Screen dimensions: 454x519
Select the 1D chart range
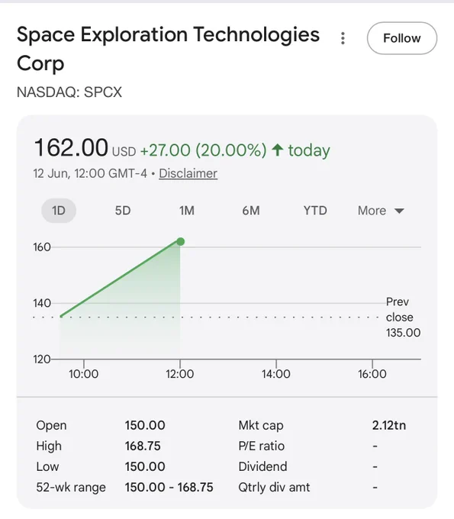point(59,211)
